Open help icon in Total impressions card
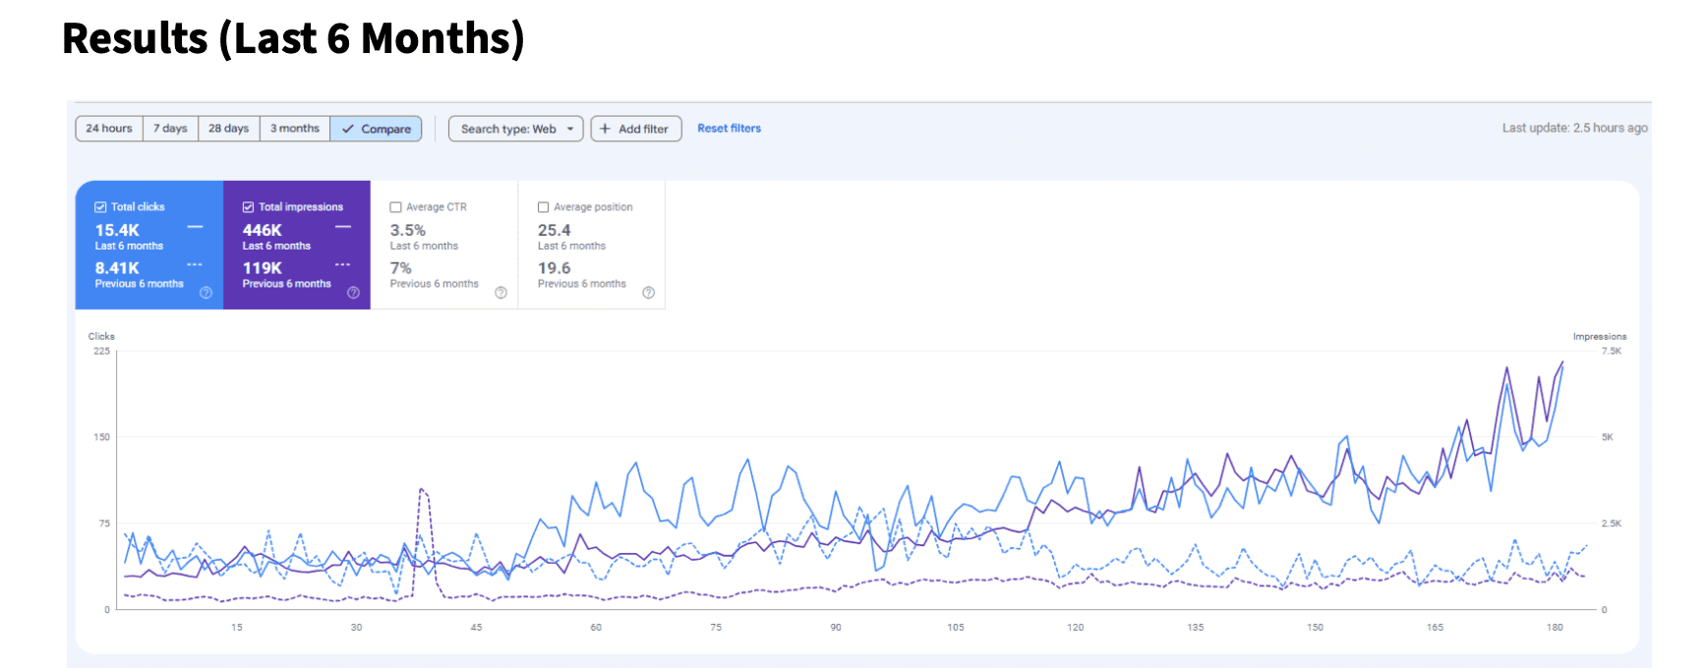Screen dimensions: 1707x670 [x=353, y=293]
